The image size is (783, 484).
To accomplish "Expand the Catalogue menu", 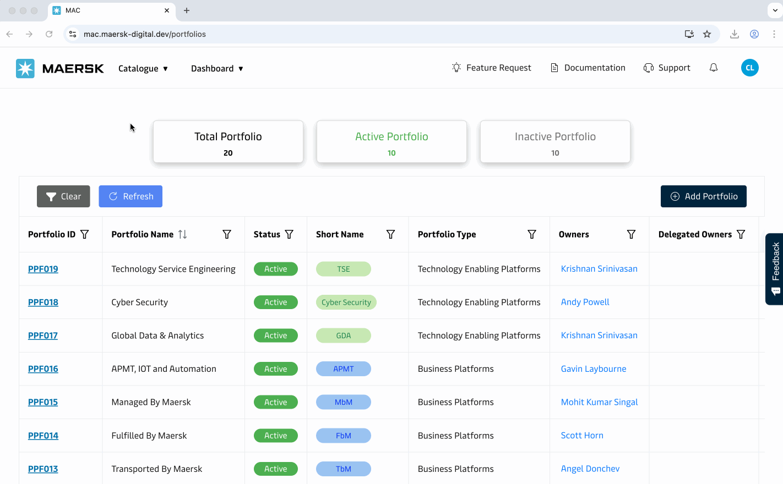I will (x=143, y=69).
